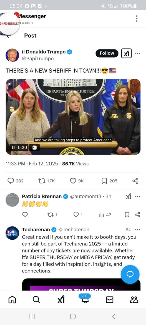Open the browser three-dot overflow menu

pyautogui.click(x=137, y=18)
